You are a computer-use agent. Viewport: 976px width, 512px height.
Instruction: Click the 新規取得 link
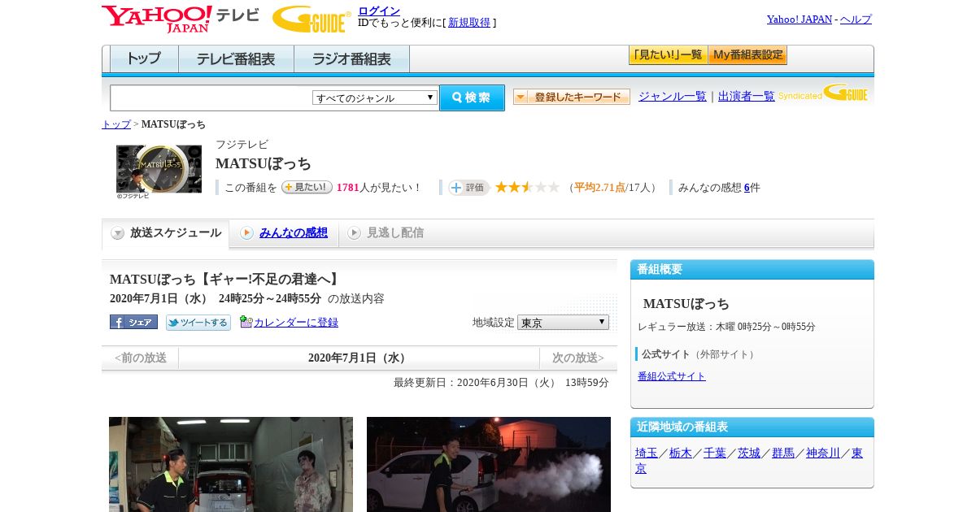[x=469, y=23]
